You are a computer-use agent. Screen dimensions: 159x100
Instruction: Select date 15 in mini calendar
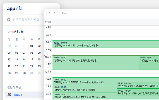coord(32,59)
